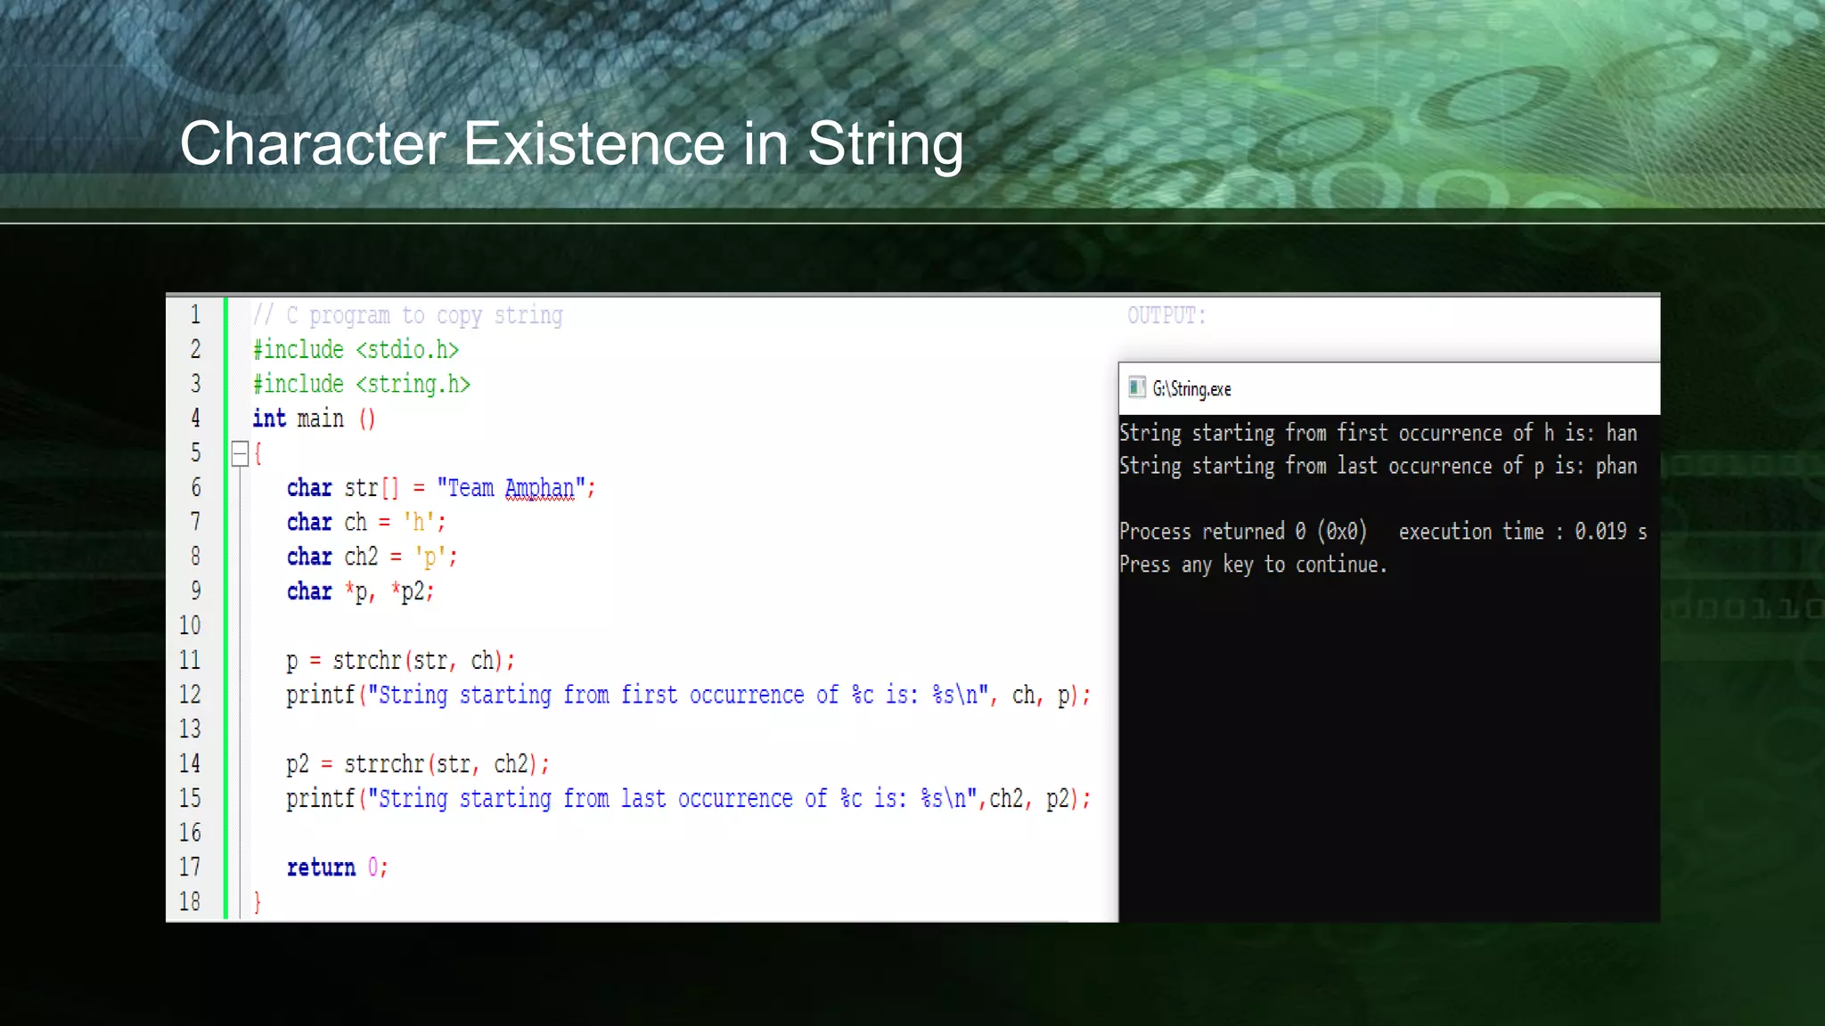Place cursor on the strchr function call
Viewport: 1825px width, 1026px height.
tap(366, 661)
